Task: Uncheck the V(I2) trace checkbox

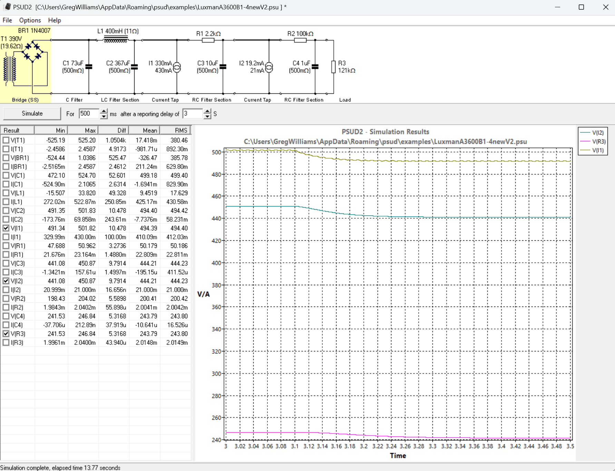Action: coord(6,281)
